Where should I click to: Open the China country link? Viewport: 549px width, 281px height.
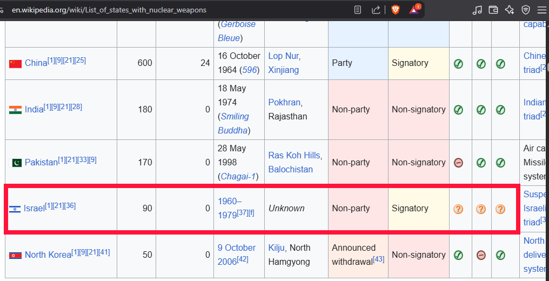pyautogui.click(x=36, y=63)
